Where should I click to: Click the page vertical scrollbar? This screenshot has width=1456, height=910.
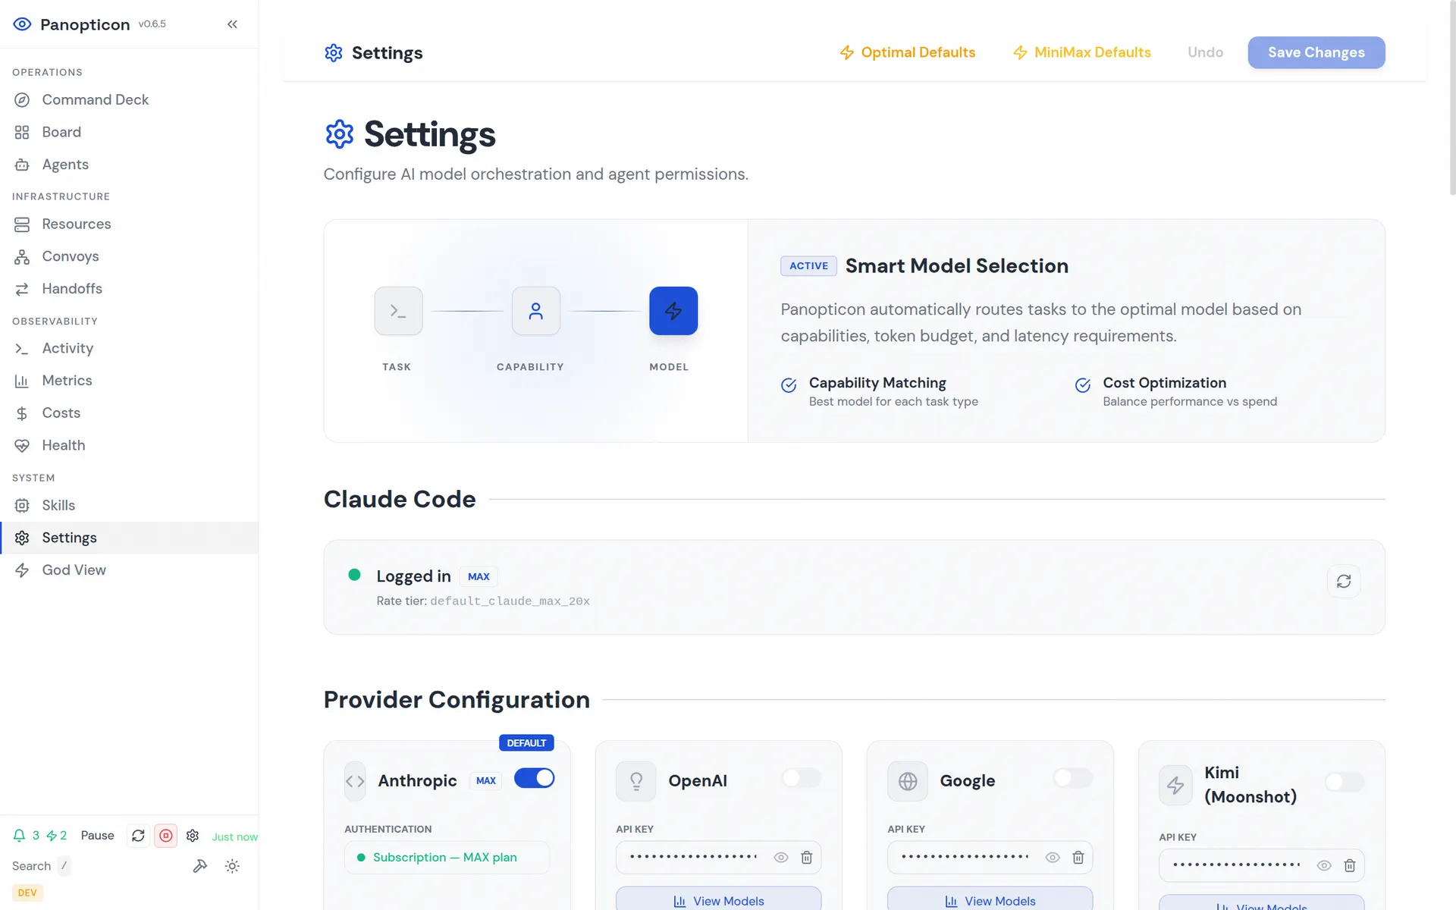pyautogui.click(x=1452, y=99)
